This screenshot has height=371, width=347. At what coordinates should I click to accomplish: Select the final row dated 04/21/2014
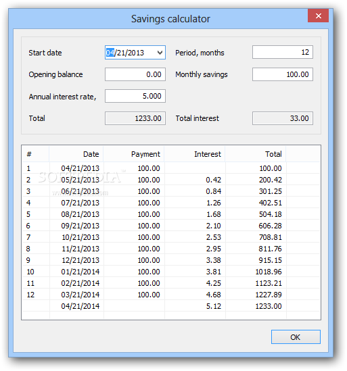[x=170, y=306]
